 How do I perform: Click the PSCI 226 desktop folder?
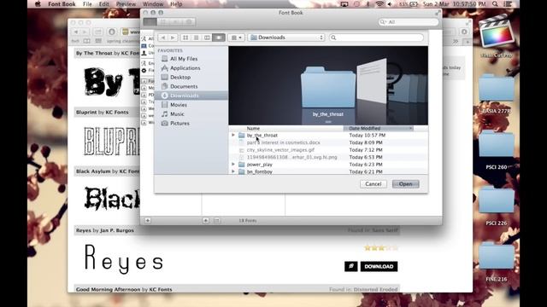coord(496,206)
